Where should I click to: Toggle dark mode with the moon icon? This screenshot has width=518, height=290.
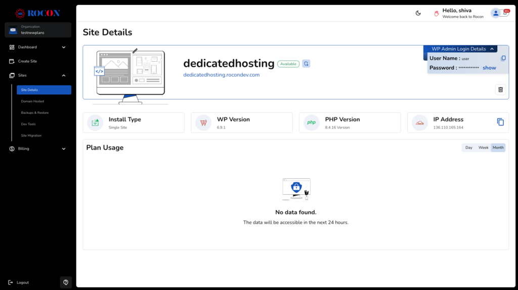click(418, 13)
